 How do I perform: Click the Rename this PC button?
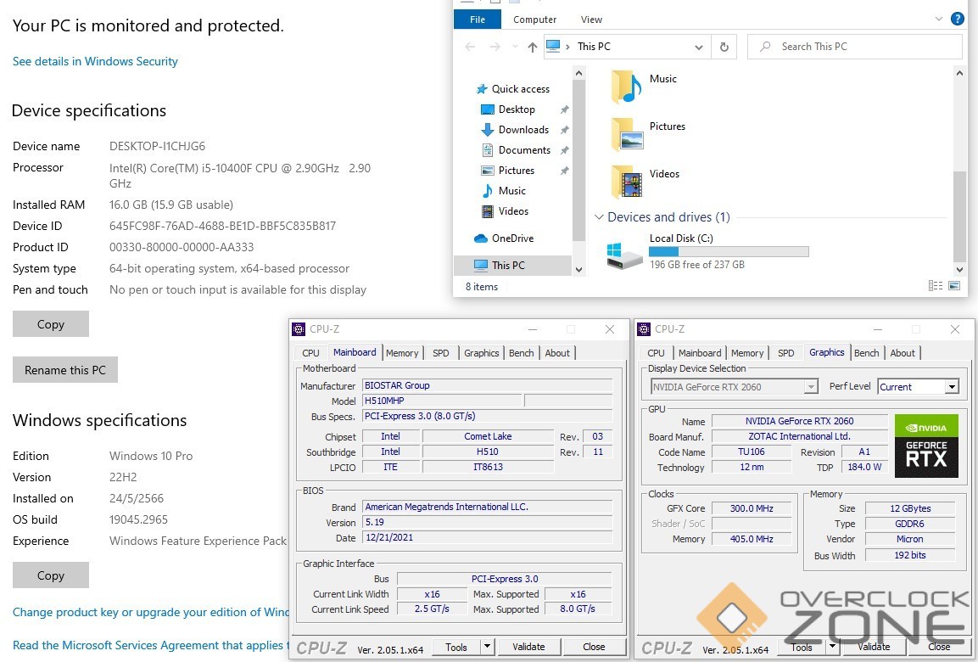(65, 370)
